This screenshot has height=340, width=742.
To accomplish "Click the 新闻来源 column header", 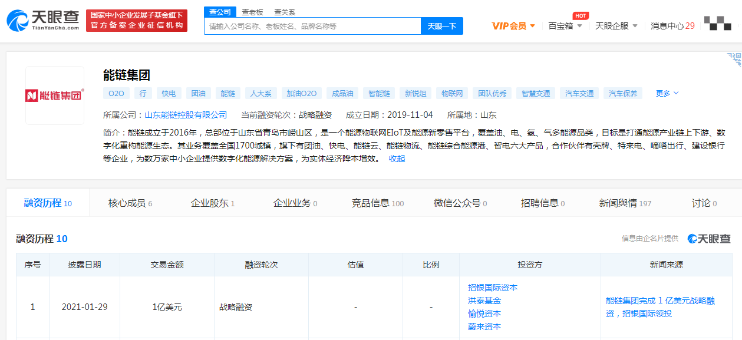I will coord(667,265).
